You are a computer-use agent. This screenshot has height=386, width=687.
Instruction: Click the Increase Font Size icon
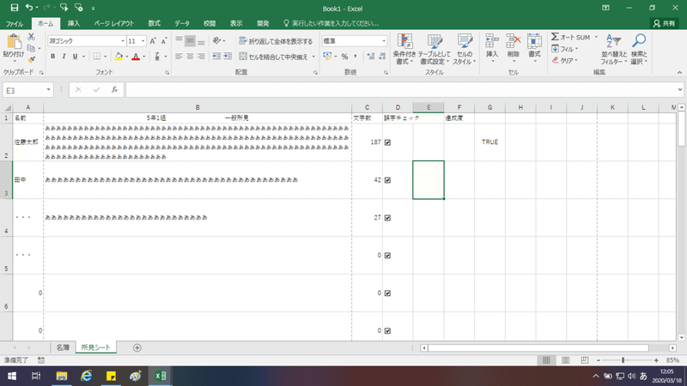(x=153, y=41)
